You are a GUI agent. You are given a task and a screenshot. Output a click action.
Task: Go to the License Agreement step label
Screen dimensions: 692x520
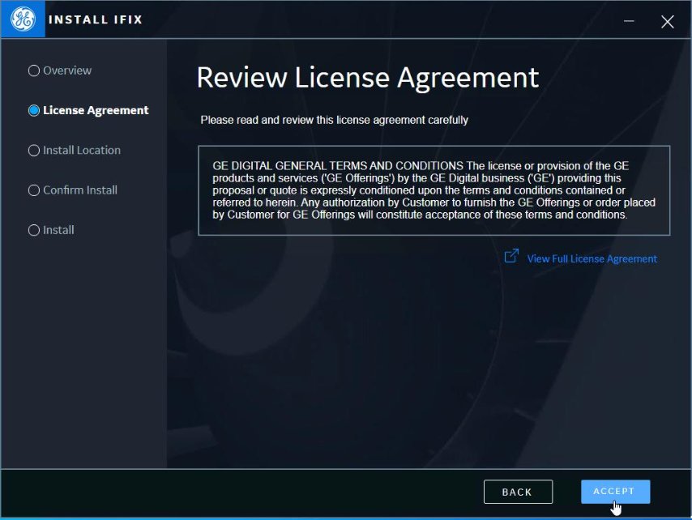[x=96, y=110]
